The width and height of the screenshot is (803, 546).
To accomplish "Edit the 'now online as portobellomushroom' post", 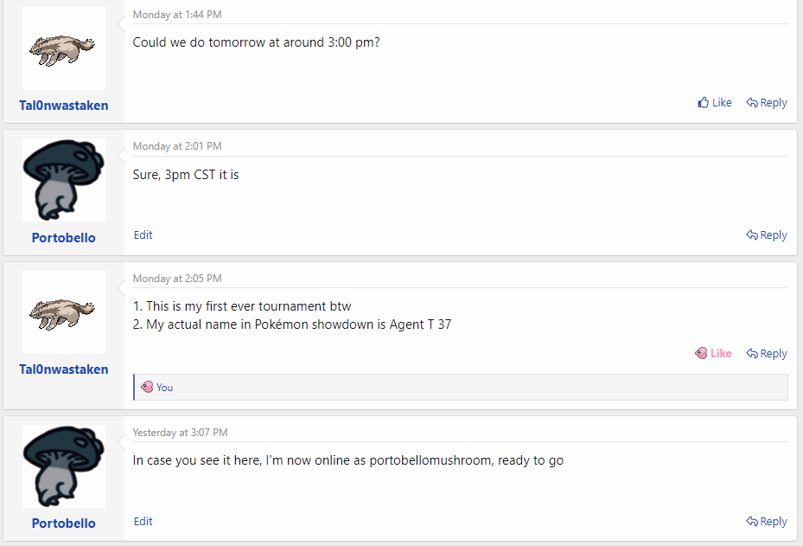I will (143, 522).
